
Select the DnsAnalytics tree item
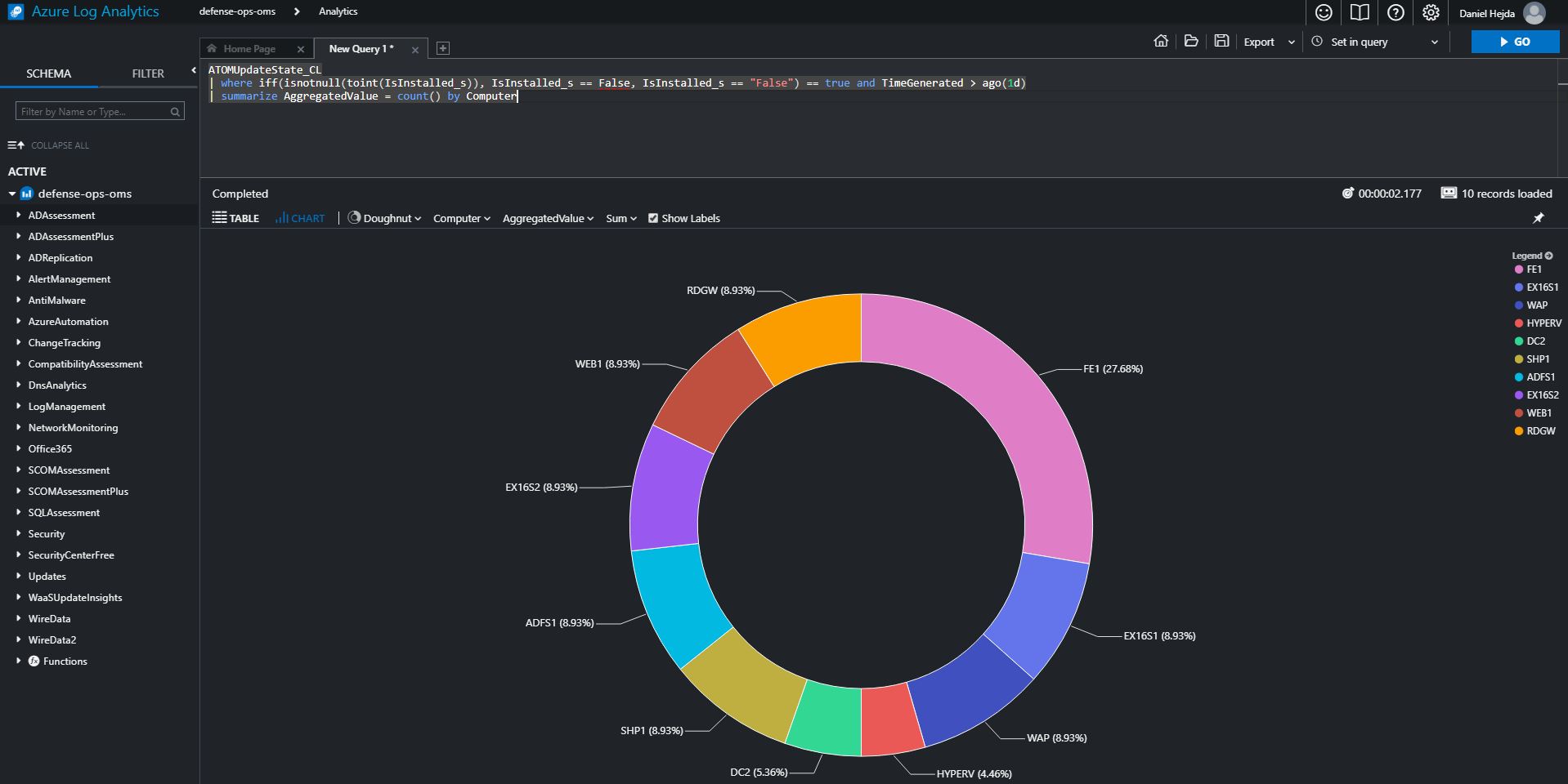pyautogui.click(x=57, y=385)
